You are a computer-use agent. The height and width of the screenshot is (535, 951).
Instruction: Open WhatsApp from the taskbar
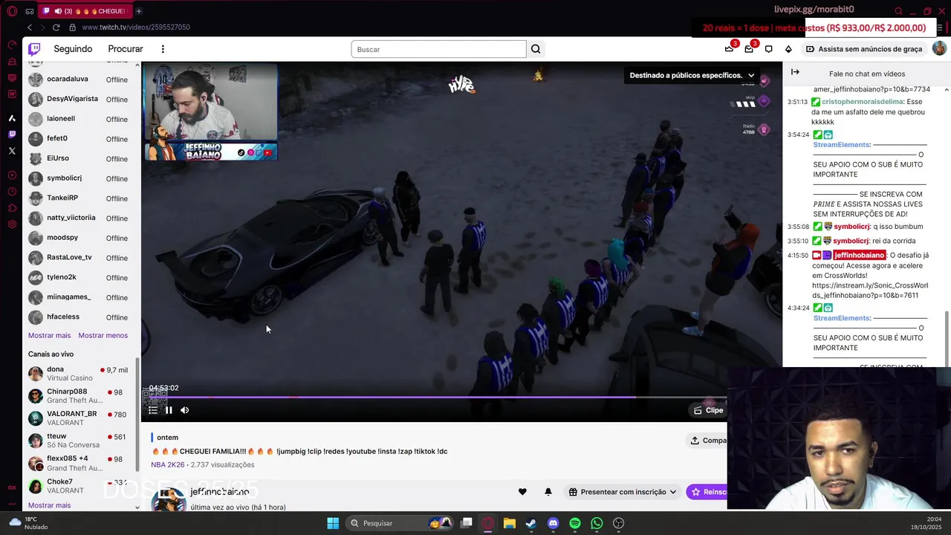coord(597,523)
